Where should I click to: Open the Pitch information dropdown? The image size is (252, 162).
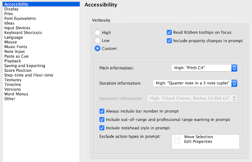tap(204, 68)
